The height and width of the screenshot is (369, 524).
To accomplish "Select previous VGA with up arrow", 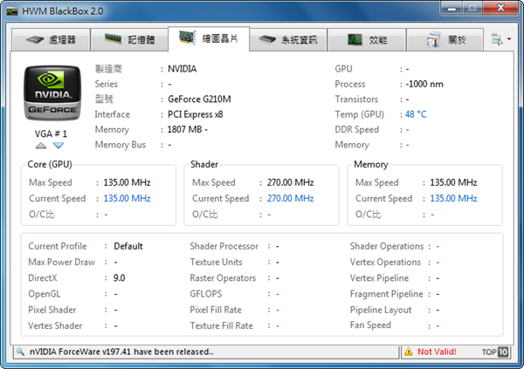I will [42, 145].
